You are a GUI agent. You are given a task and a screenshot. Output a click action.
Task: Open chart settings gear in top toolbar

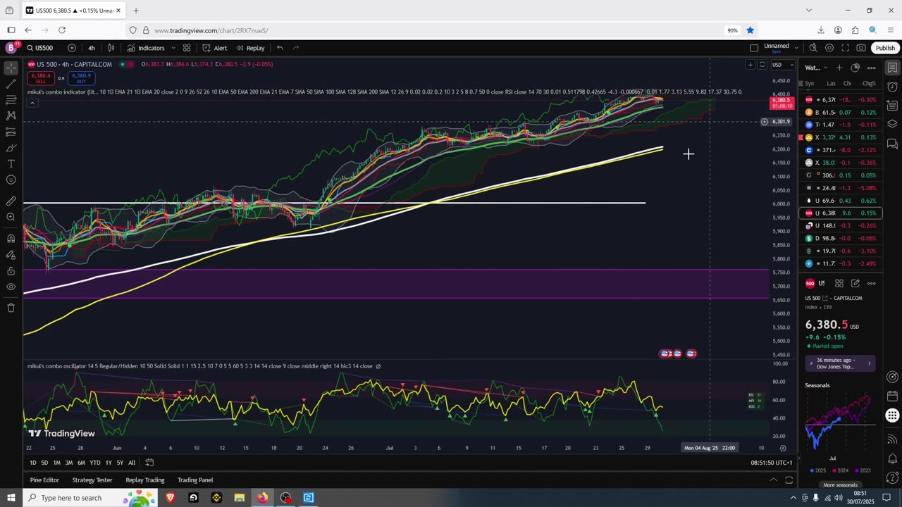pos(829,48)
